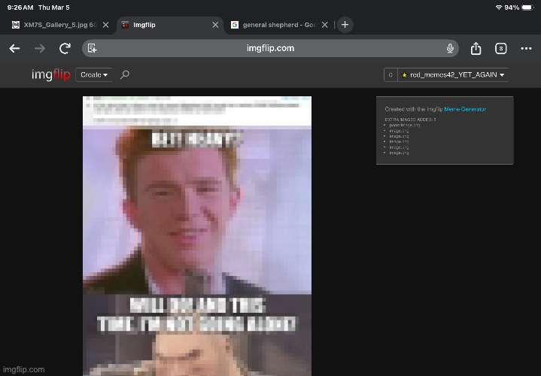This screenshot has width=541, height=376.
Task: Show the open tabs counter
Action: (500, 49)
